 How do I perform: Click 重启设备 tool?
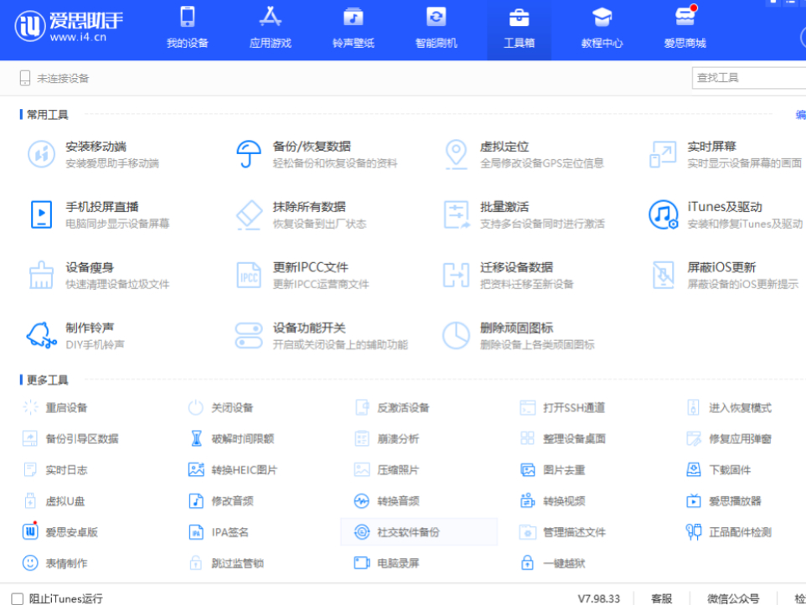pyautogui.click(x=55, y=407)
